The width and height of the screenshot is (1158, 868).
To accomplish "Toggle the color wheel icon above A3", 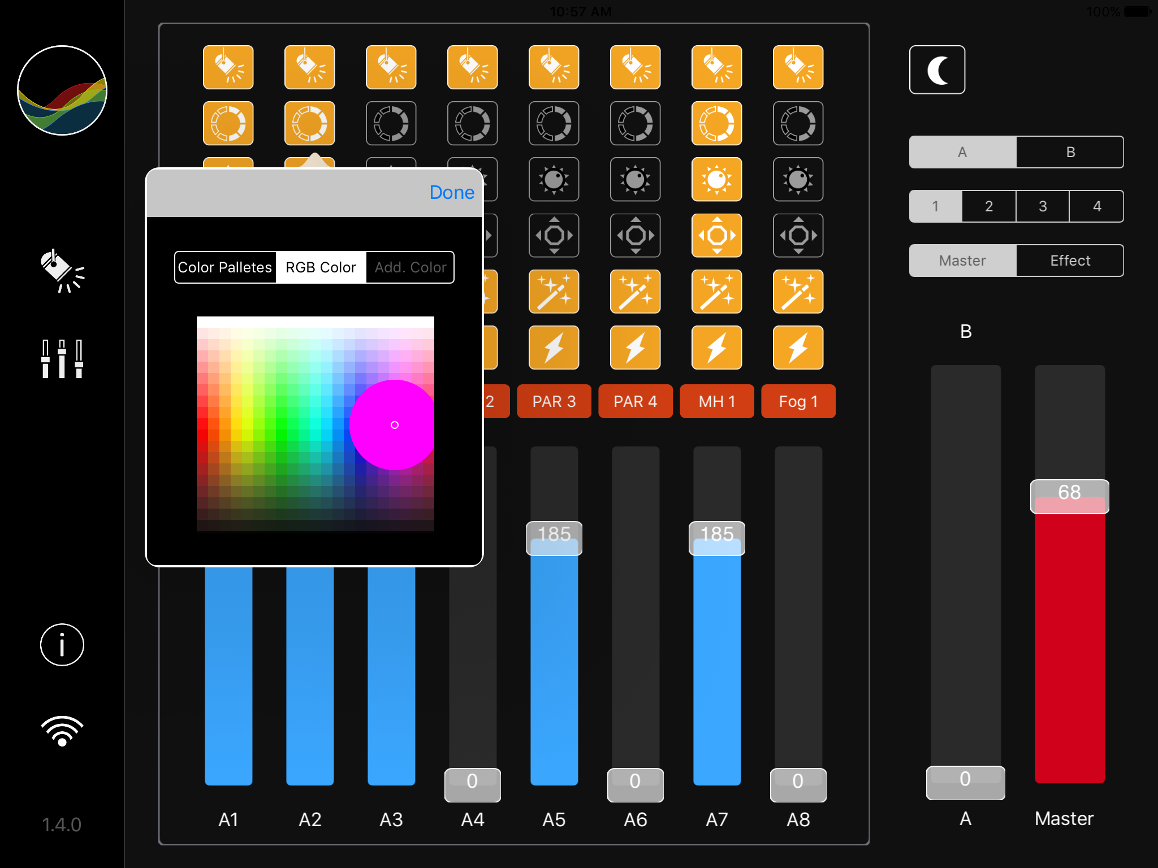I will point(391,123).
